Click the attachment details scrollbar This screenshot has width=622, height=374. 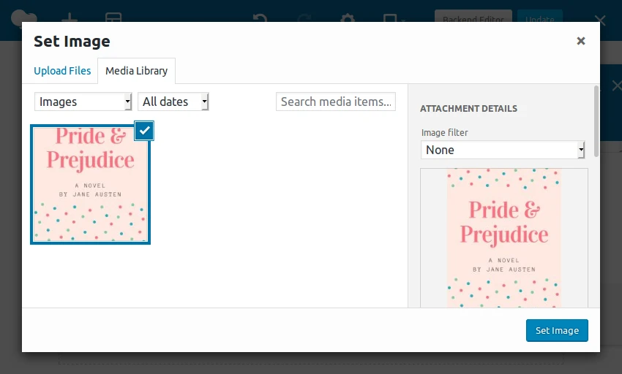pyautogui.click(x=596, y=121)
